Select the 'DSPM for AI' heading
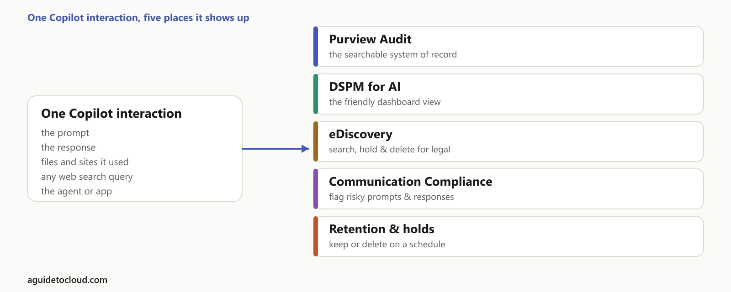 click(365, 87)
